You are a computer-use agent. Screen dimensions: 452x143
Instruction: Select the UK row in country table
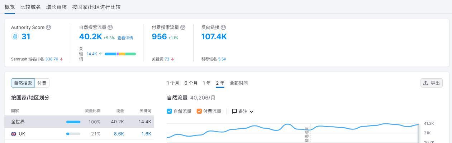point(79,134)
